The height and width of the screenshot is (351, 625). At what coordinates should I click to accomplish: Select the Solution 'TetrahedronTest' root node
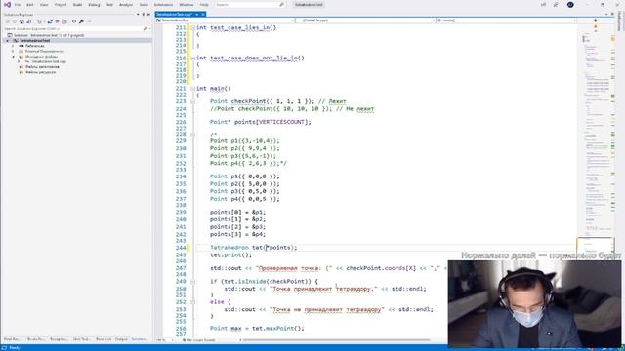(x=48, y=35)
